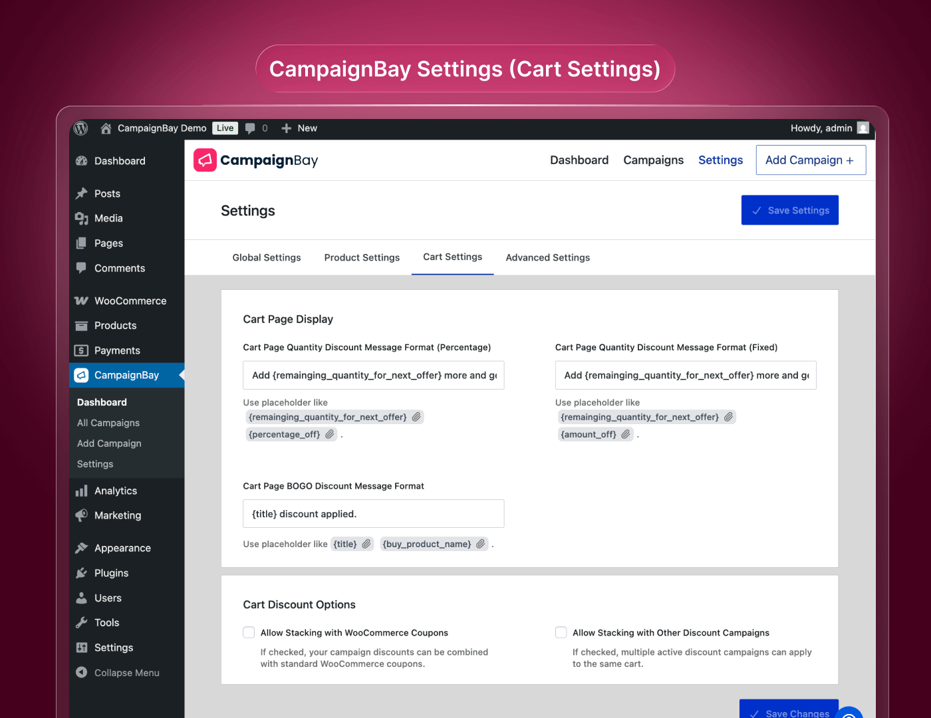The width and height of the screenshot is (931, 718).
Task: Switch to the Advanced Settings tab
Action: pos(547,257)
